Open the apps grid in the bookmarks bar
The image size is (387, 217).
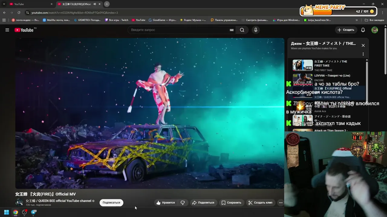(4, 20)
